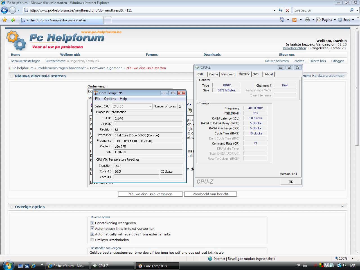Click the Steun ons link

[287, 55]
